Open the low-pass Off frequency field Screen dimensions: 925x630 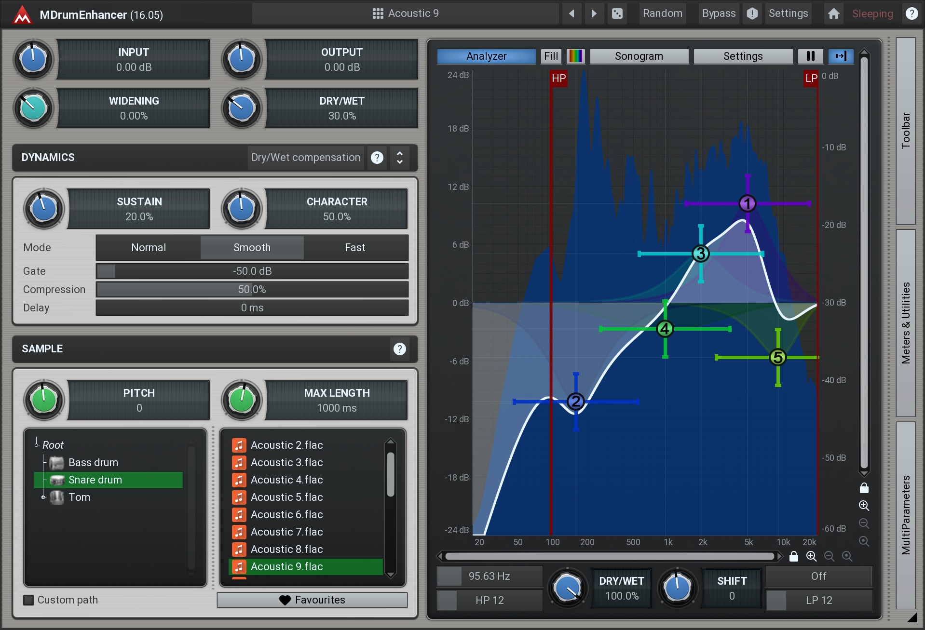coord(819,576)
